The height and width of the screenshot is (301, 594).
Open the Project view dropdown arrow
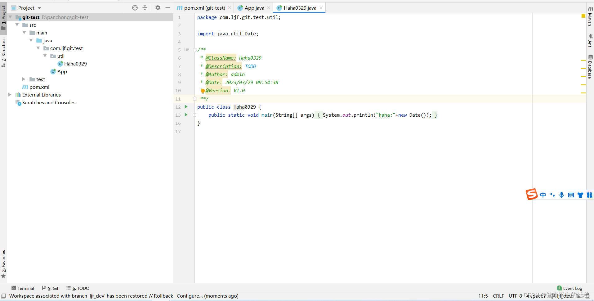coord(39,8)
